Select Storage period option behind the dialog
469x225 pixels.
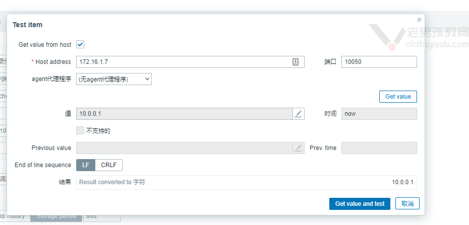click(x=56, y=216)
